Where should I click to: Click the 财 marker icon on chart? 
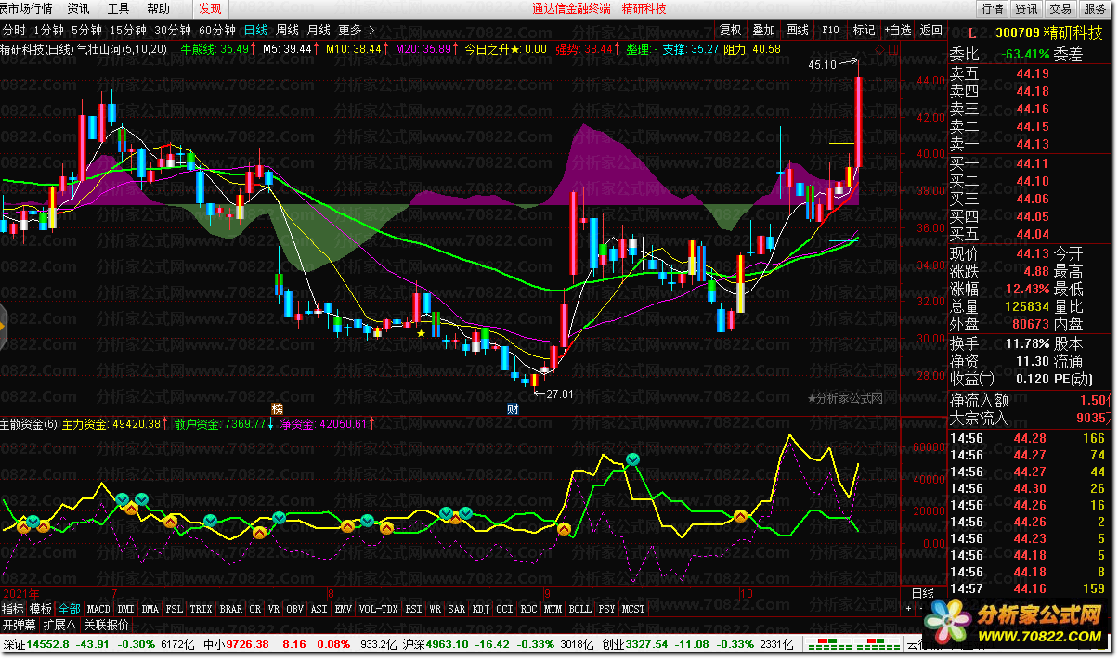512,407
